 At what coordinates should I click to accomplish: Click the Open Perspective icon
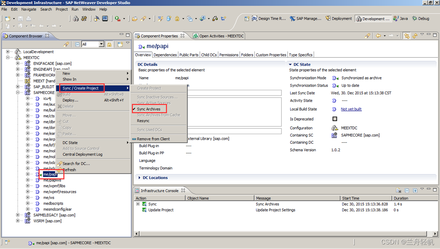click(x=247, y=19)
